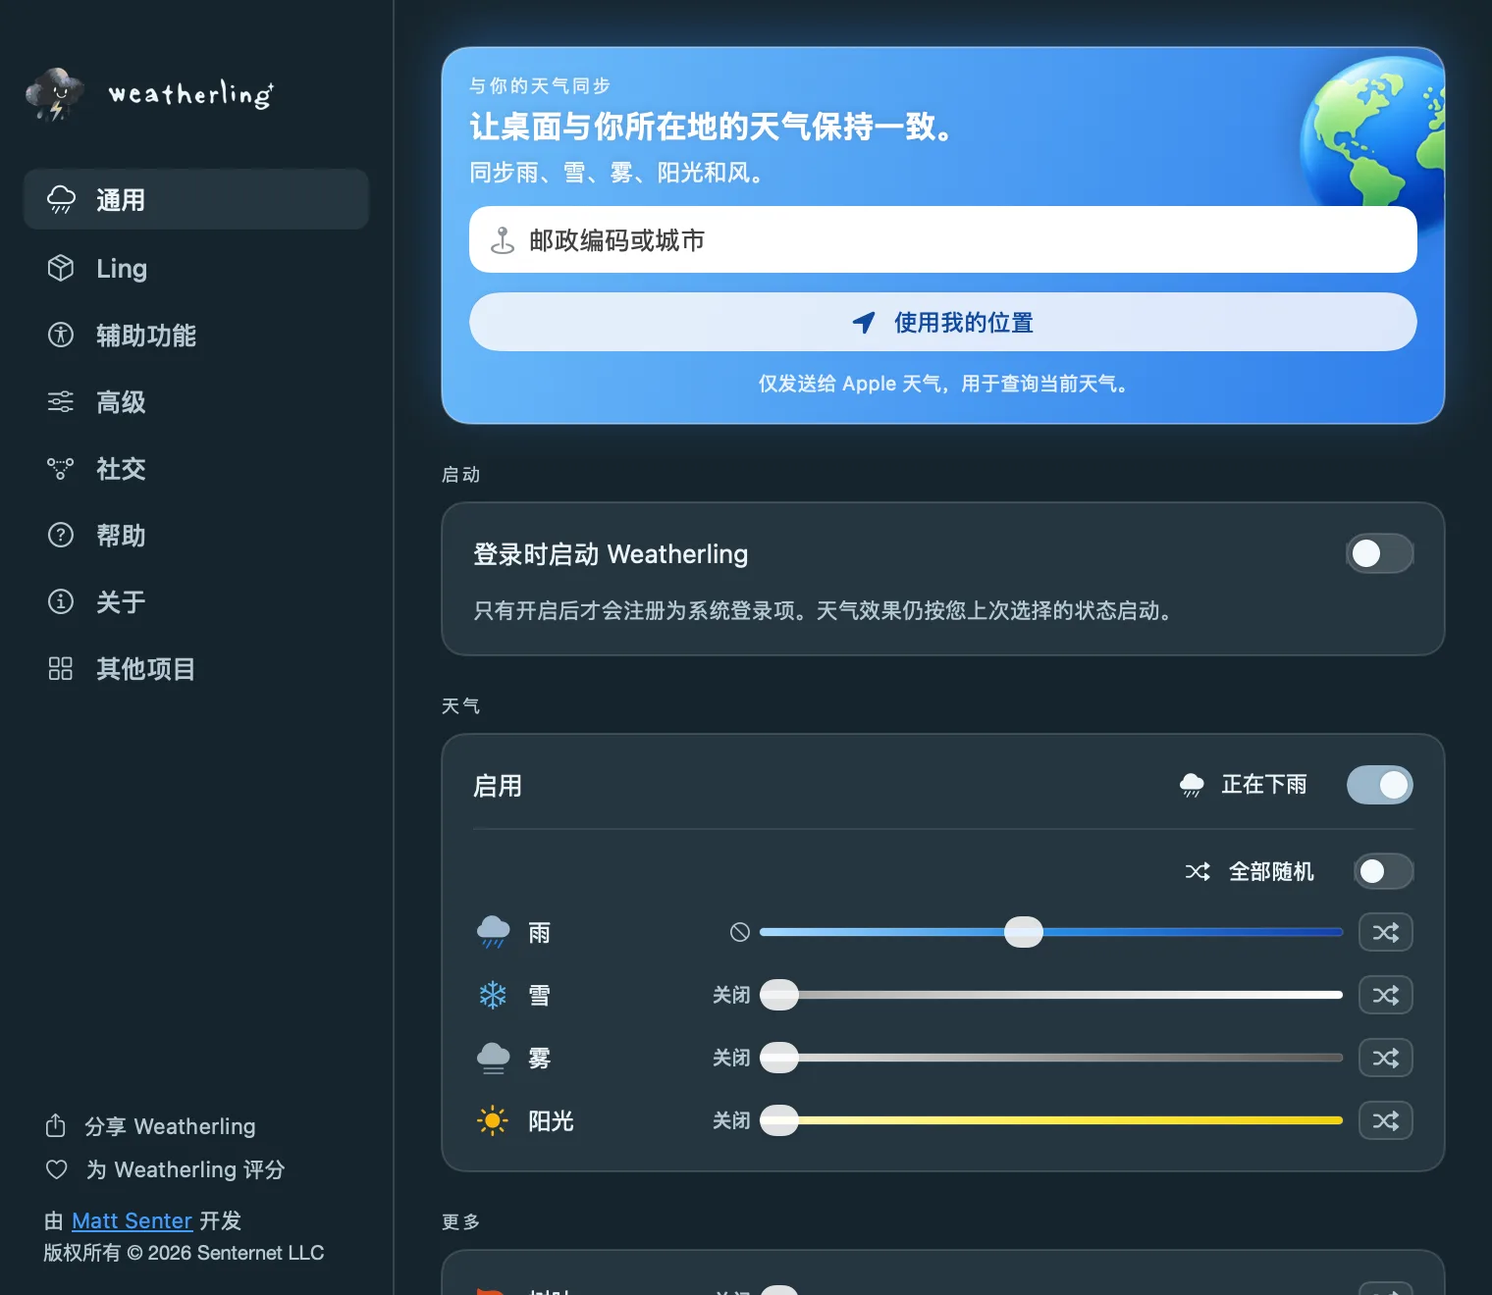Viewport: 1492px width, 1295px height.
Task: Toggle launch Weatherling at login switch
Action: 1379,553
